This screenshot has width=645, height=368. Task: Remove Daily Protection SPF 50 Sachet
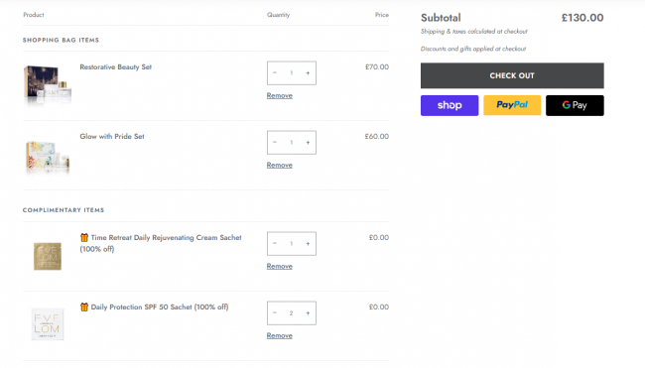coord(279,336)
